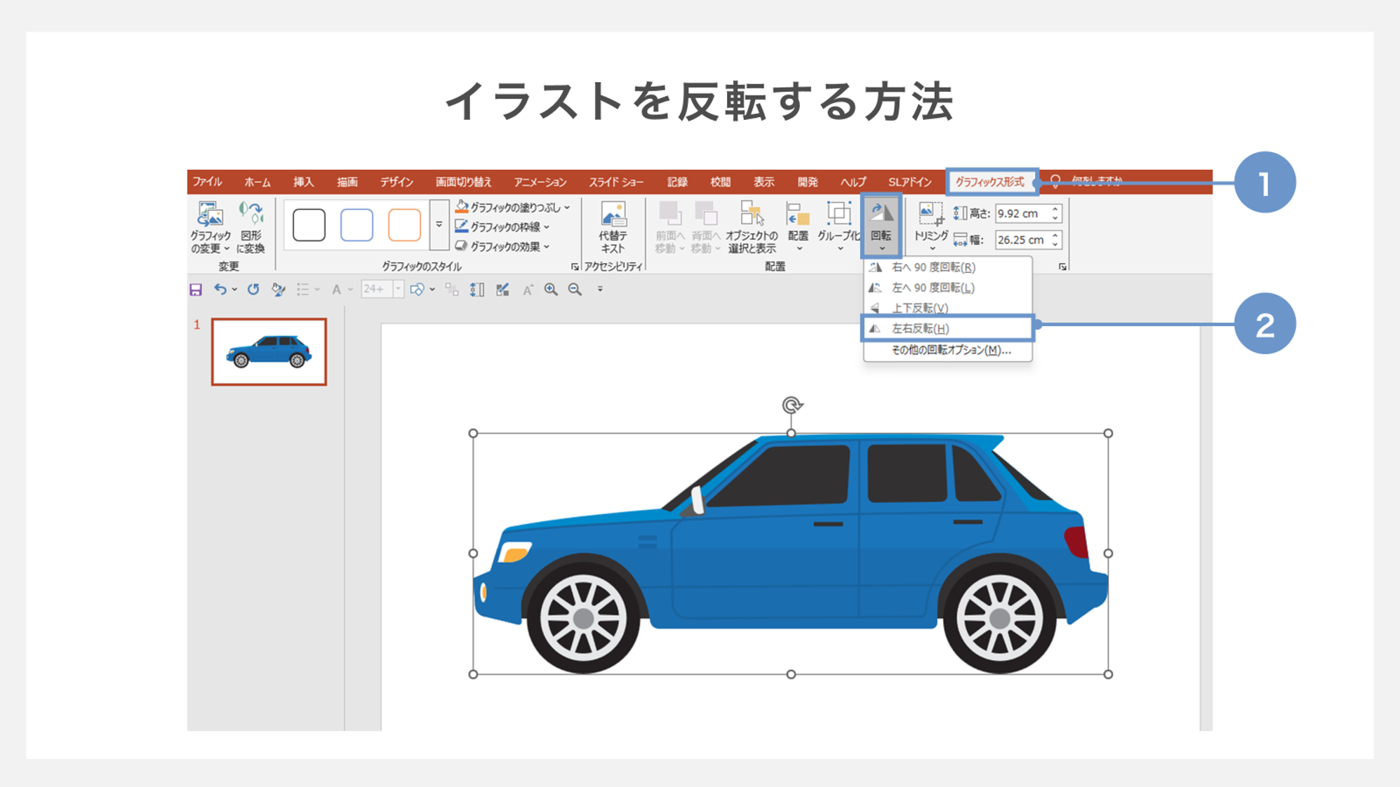The height and width of the screenshot is (787, 1400).
Task: Click the 回転 rotate button
Action: 881,226
